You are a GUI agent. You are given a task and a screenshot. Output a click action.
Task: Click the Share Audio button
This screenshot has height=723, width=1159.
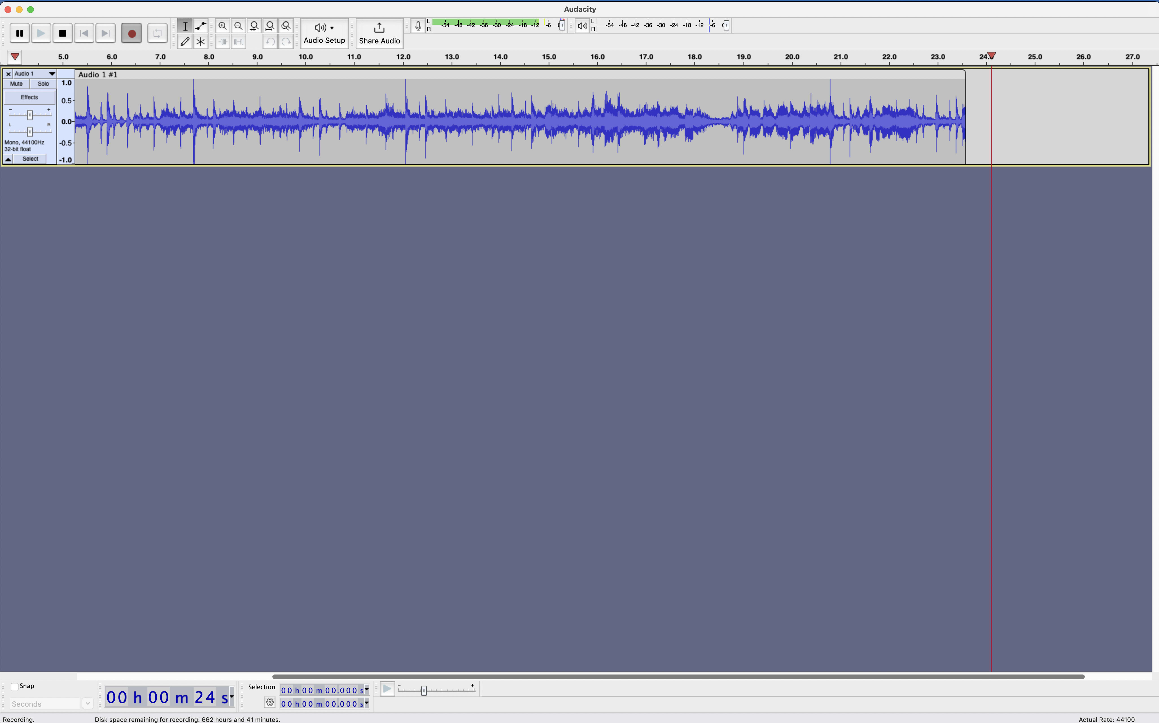click(379, 33)
